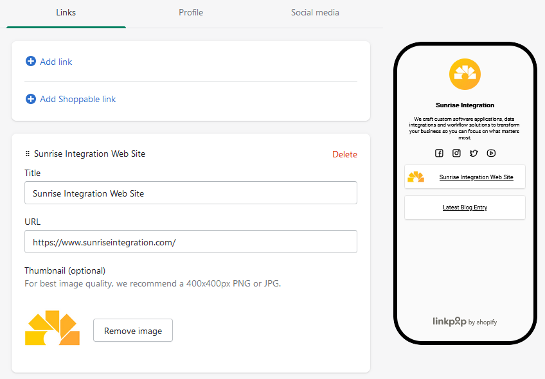Open the Twitter icon in the phone preview
The width and height of the screenshot is (545, 379).
[x=474, y=153]
